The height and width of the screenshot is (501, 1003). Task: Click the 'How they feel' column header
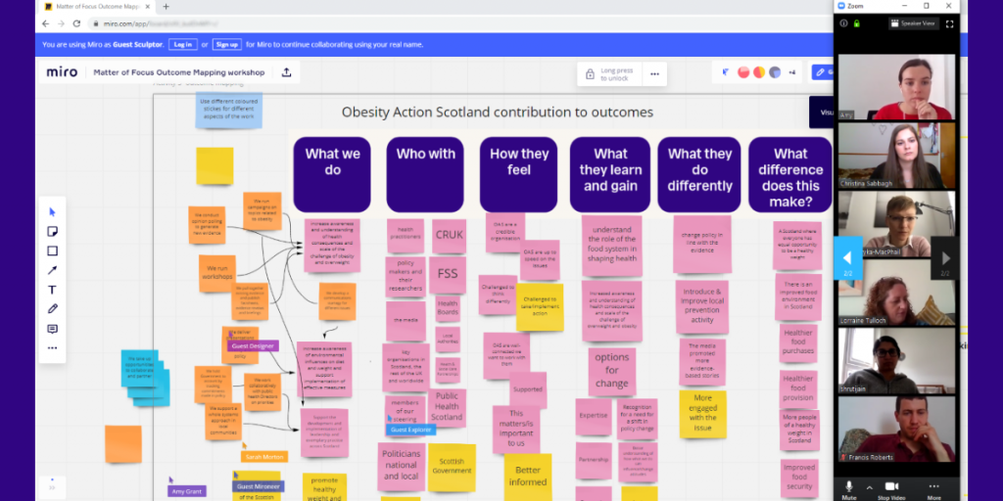click(x=519, y=174)
